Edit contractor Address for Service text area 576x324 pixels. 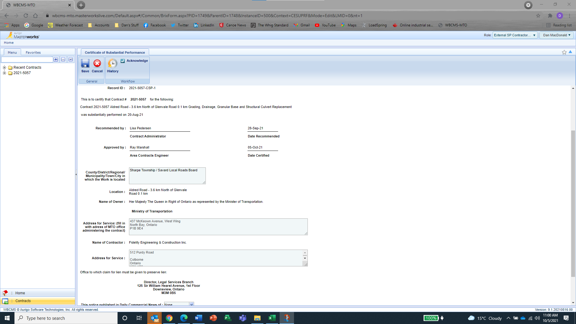coord(218,258)
